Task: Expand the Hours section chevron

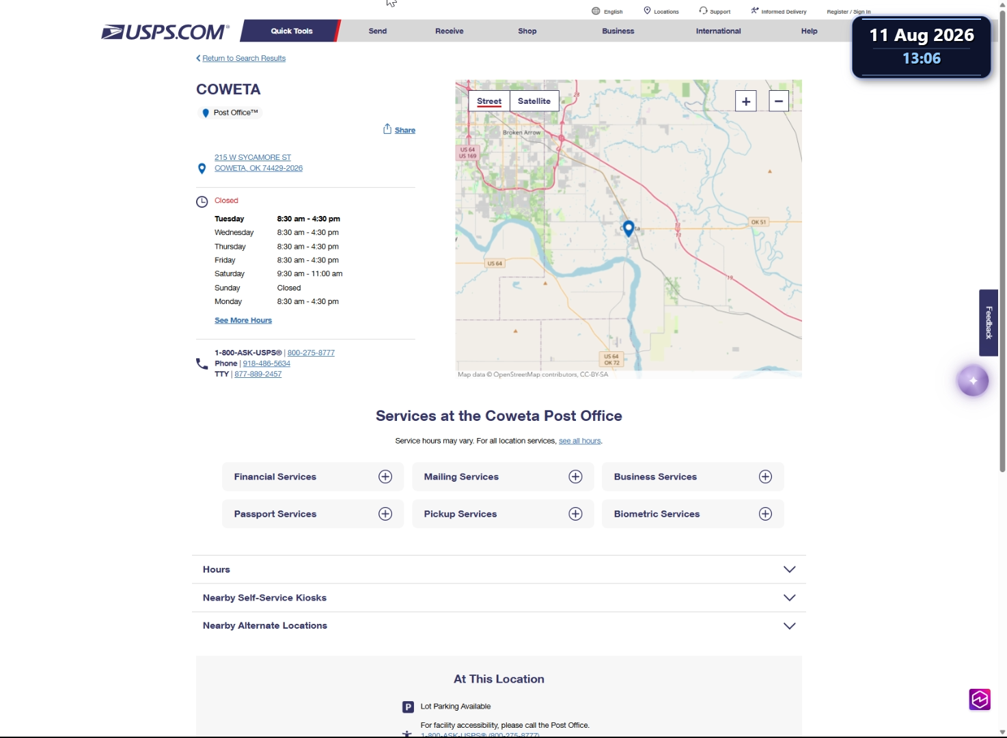Action: point(790,569)
